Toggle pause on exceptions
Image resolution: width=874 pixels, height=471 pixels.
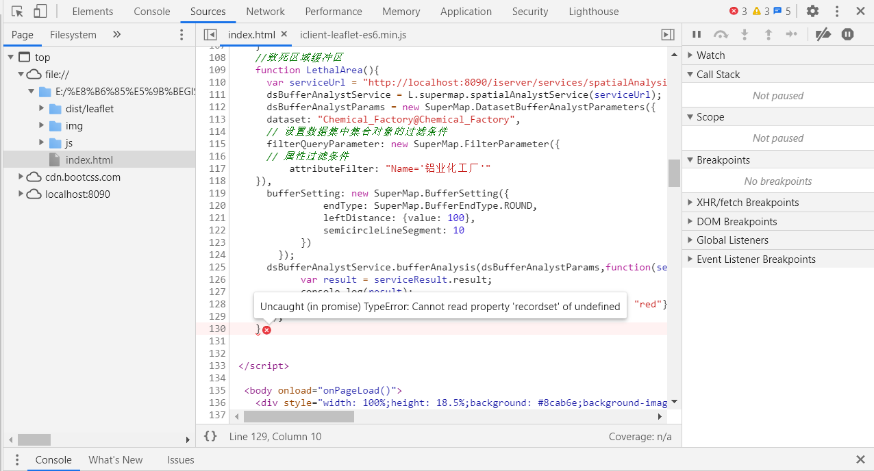click(848, 34)
